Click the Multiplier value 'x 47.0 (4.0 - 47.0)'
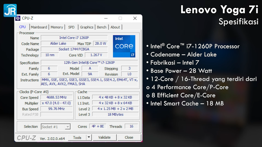The image size is (262, 147). (x=57, y=103)
